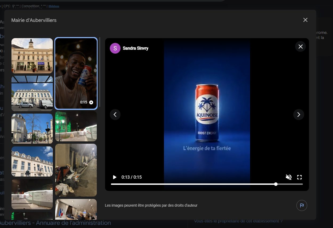Click the copyright notice text below video
333x228 pixels.
click(x=151, y=205)
